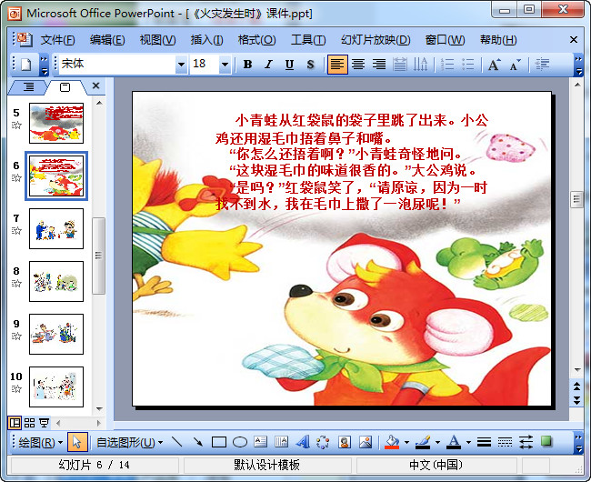
Task: Center align the text
Action: (358, 65)
